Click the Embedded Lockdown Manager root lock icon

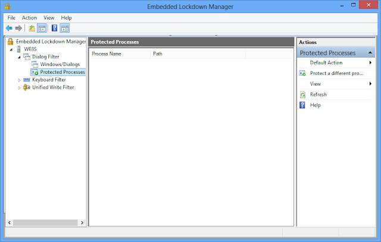pyautogui.click(x=11, y=42)
